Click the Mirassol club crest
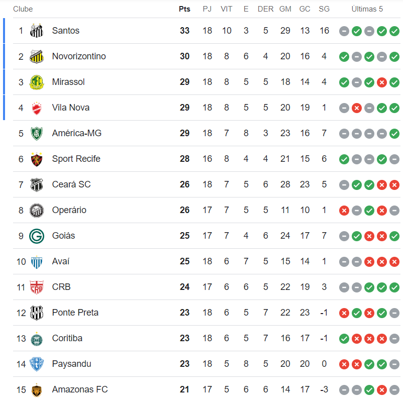This screenshot has height=399, width=403. coord(37,82)
